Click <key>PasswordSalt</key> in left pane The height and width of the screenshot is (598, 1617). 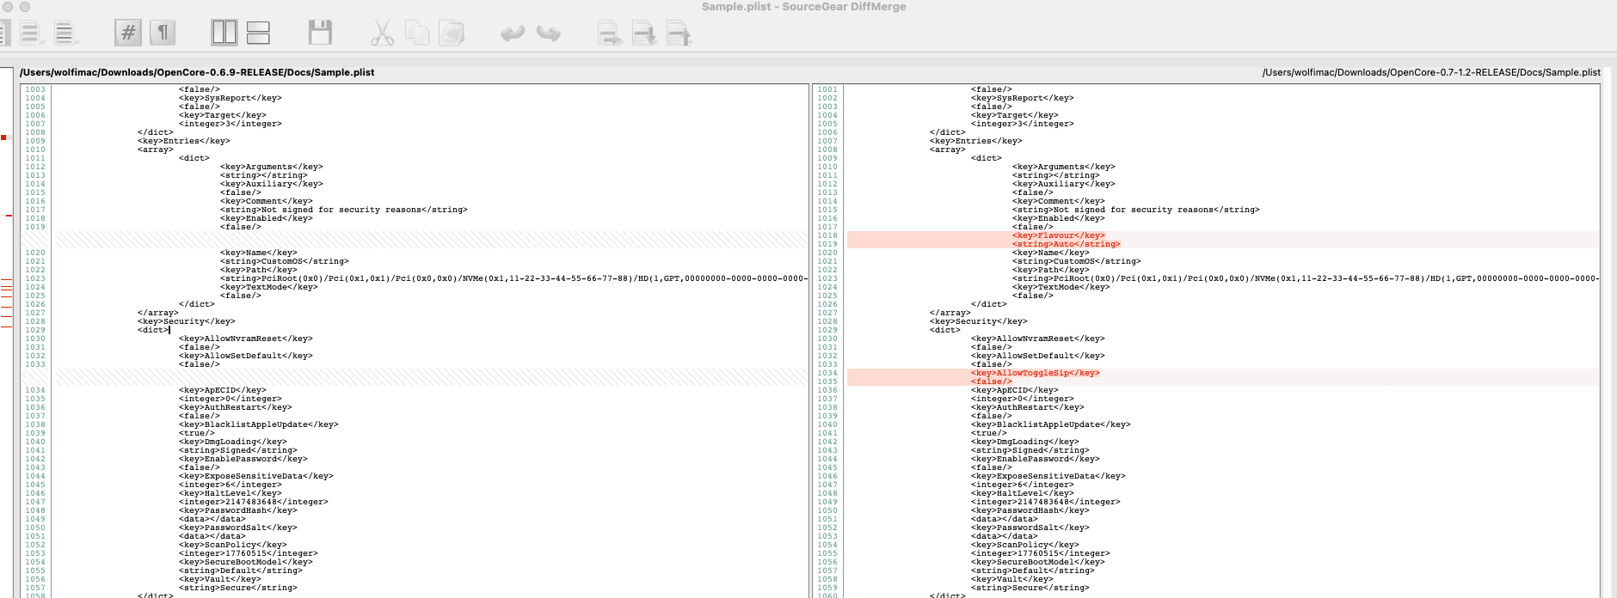click(x=237, y=528)
